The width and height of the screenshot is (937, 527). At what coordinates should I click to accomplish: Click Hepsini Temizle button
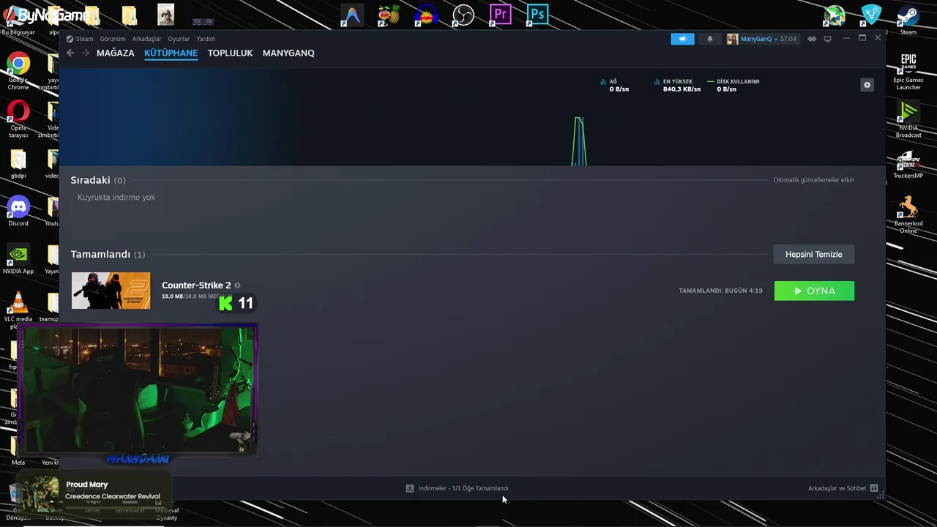(814, 254)
